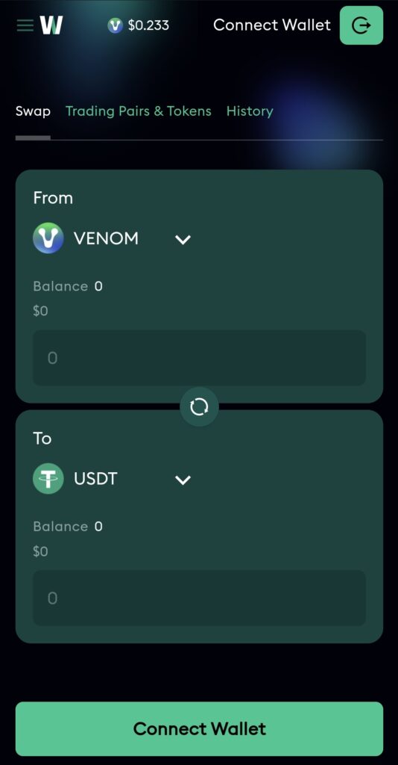Expand the USDT token dropdown chevron
The height and width of the screenshot is (765, 398).
183,480
